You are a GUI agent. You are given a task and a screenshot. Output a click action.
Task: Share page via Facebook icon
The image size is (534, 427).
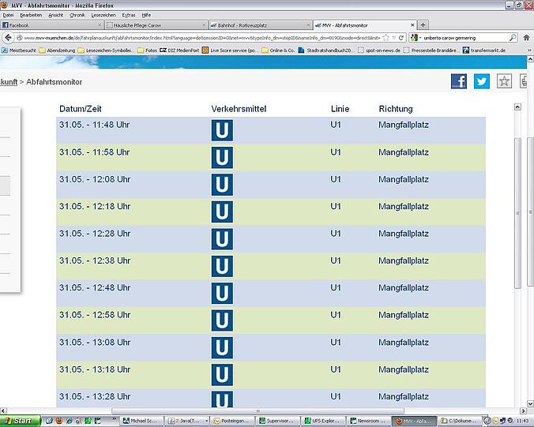coord(459,81)
